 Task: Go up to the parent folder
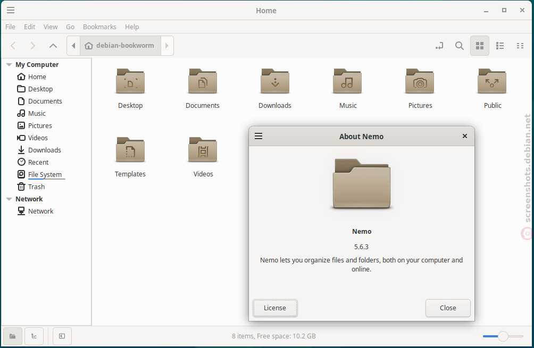[53, 46]
